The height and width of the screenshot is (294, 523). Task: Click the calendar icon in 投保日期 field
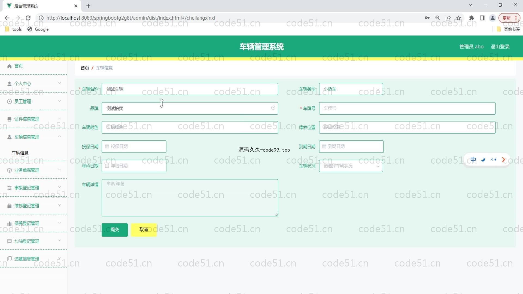pos(107,146)
